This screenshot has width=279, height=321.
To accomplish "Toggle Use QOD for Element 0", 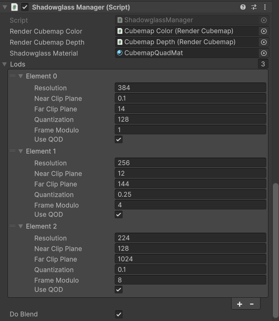I will [119, 140].
